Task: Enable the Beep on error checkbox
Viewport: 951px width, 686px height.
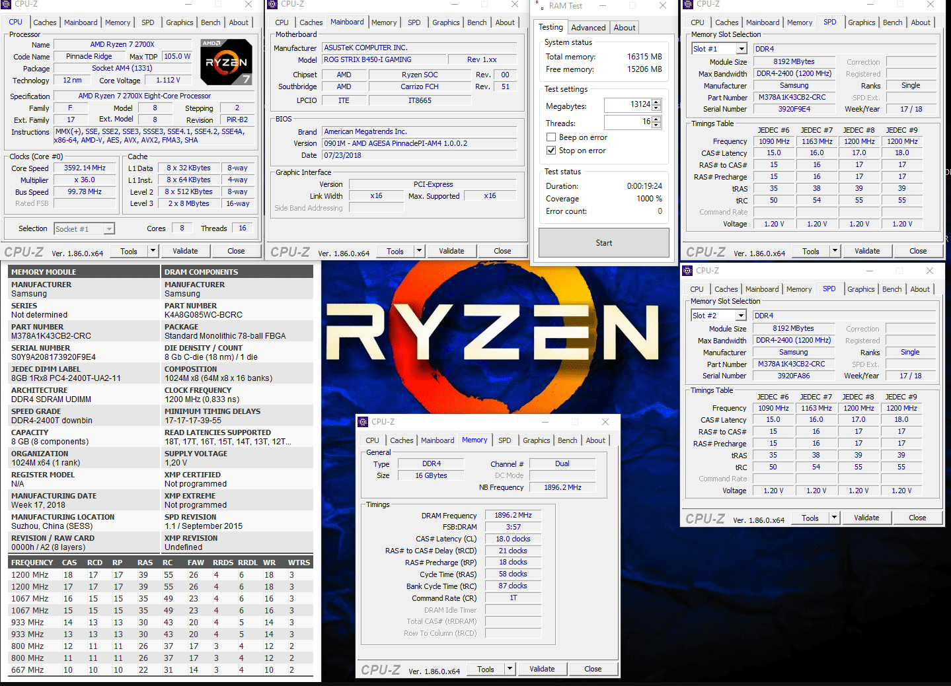Action: 551,137
